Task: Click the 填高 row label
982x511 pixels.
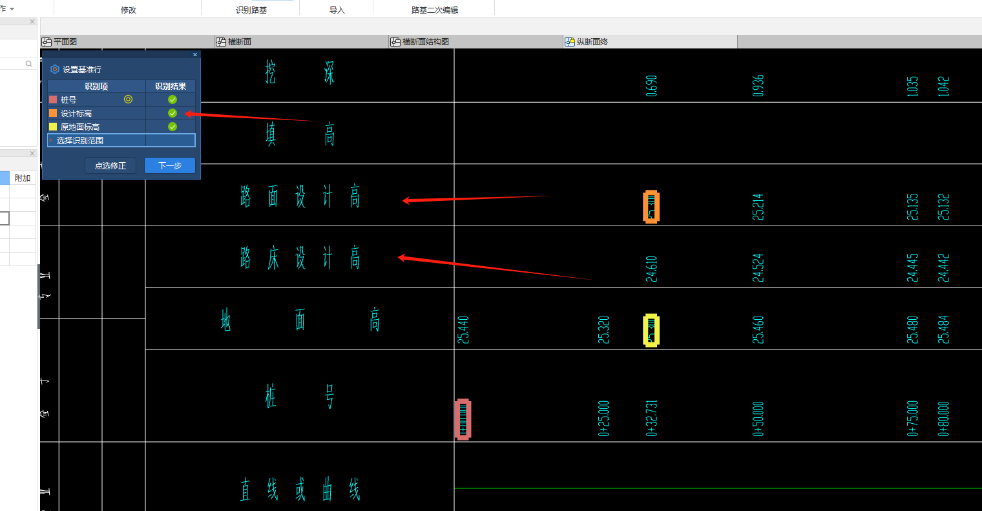Action: click(300, 134)
